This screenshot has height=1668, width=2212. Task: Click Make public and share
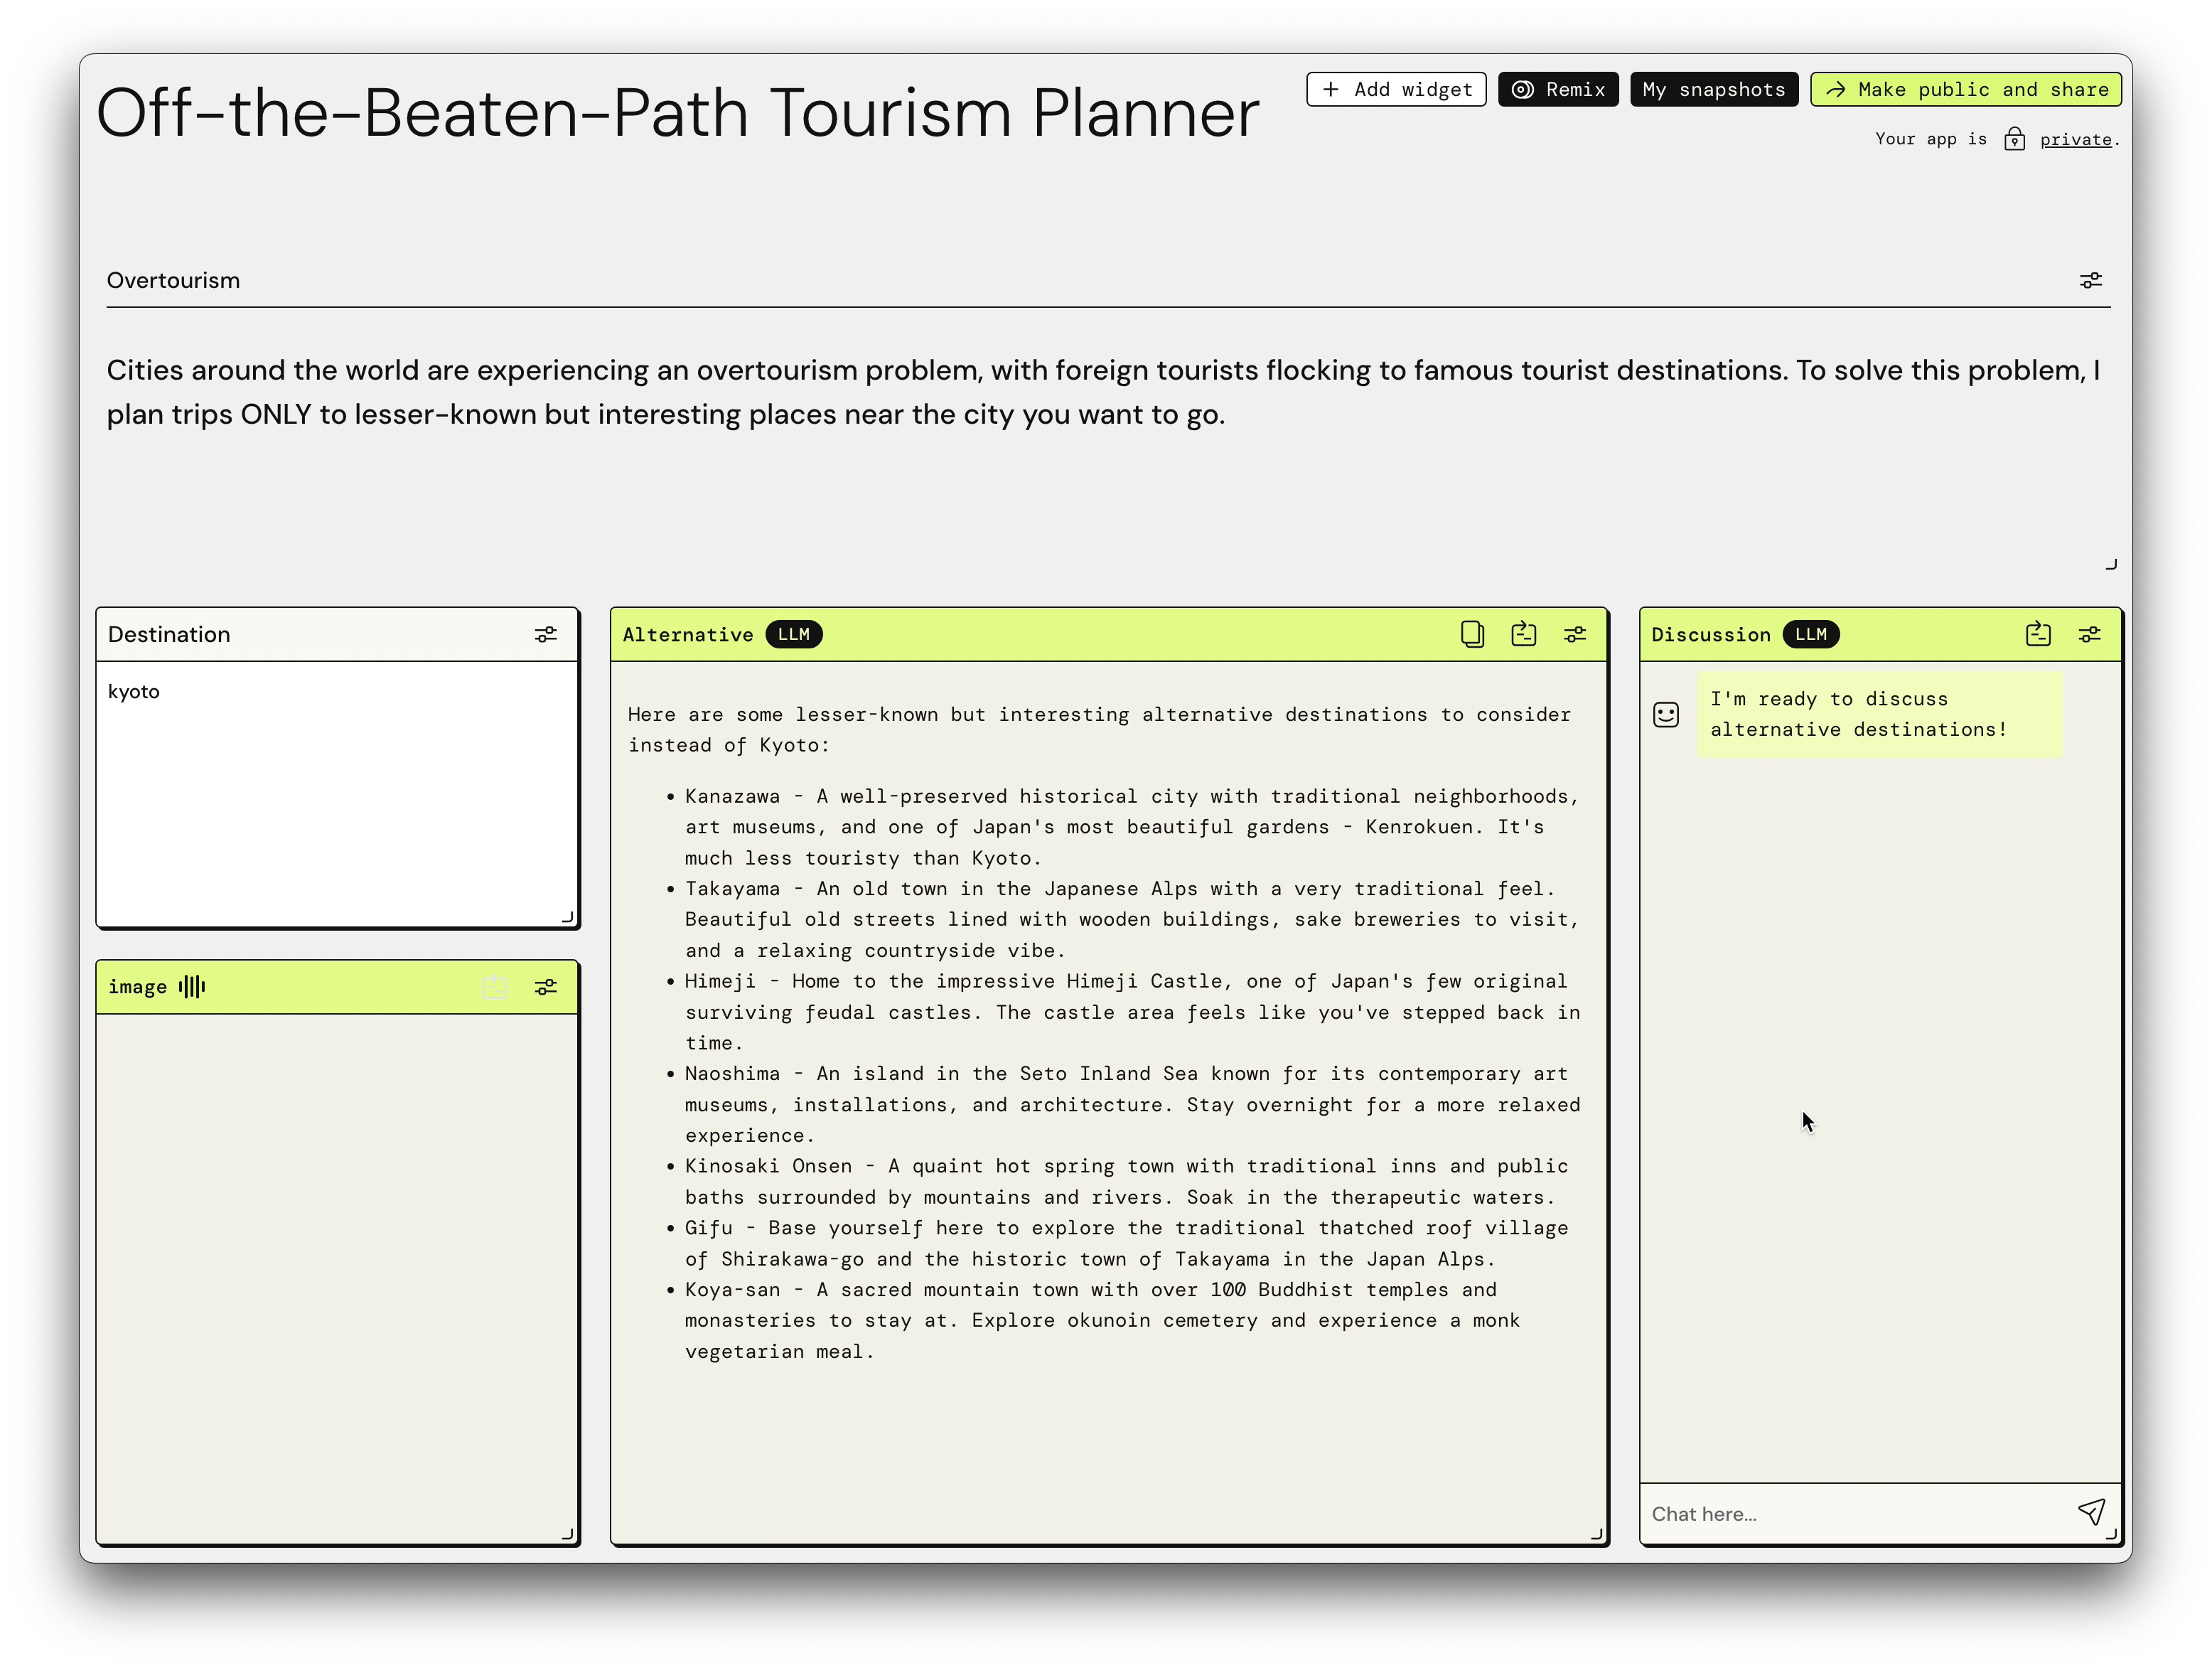tap(1965, 89)
